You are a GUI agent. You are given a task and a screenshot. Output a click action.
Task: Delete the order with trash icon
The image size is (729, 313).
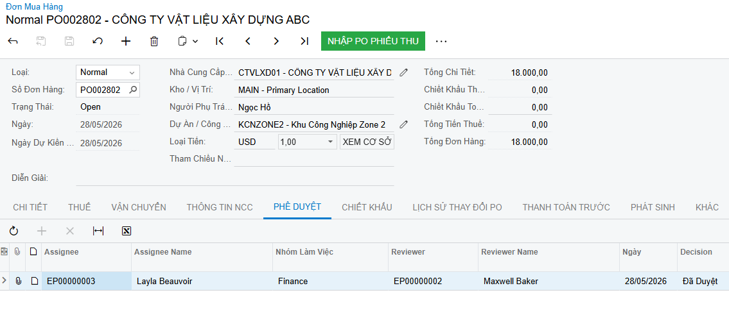click(154, 41)
